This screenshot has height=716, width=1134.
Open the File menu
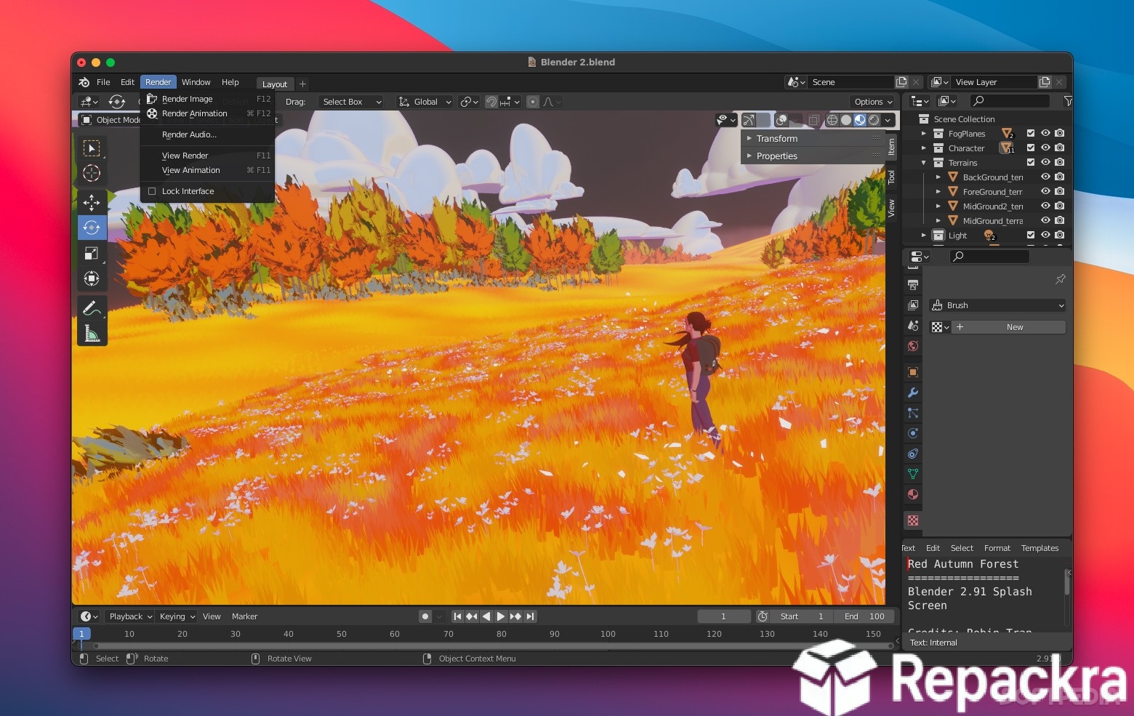point(103,82)
